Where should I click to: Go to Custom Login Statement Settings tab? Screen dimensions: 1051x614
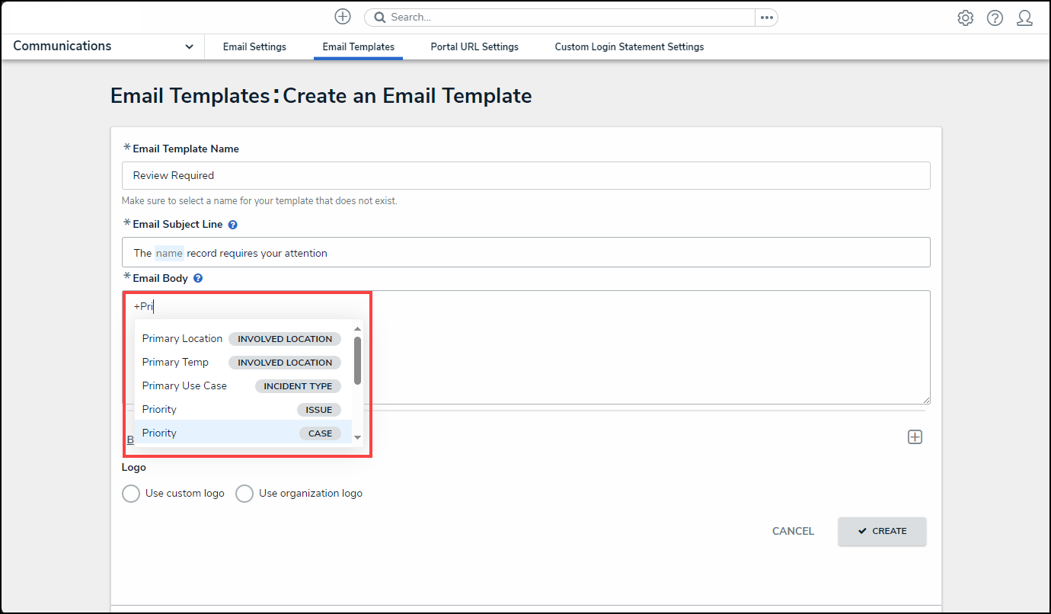coord(628,46)
